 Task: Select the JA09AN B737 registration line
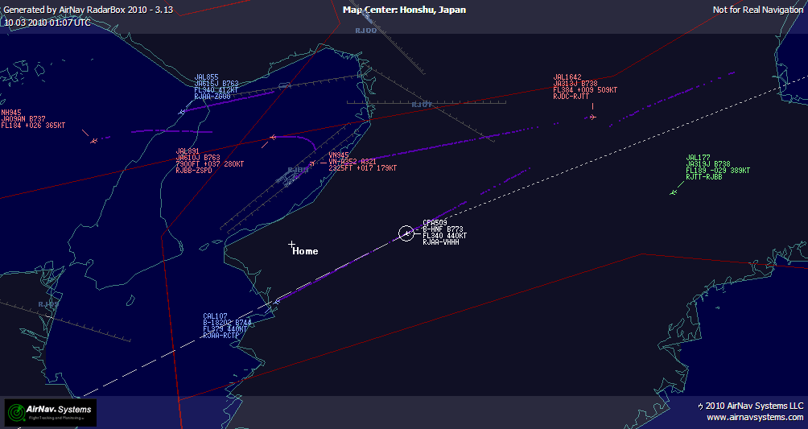pos(23,118)
